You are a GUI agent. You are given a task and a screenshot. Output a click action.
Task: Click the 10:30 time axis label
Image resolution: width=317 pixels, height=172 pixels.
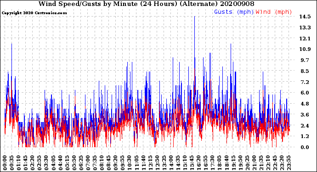pos(130,163)
